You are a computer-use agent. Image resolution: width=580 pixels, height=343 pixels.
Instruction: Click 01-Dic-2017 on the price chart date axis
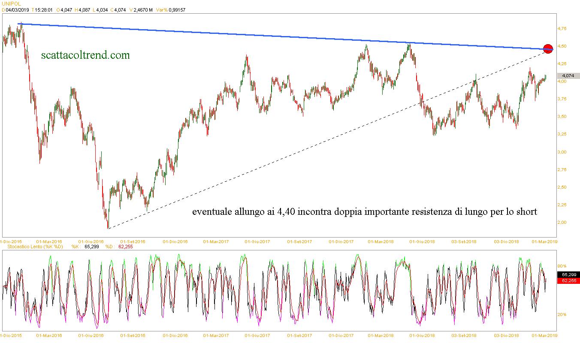(341, 241)
